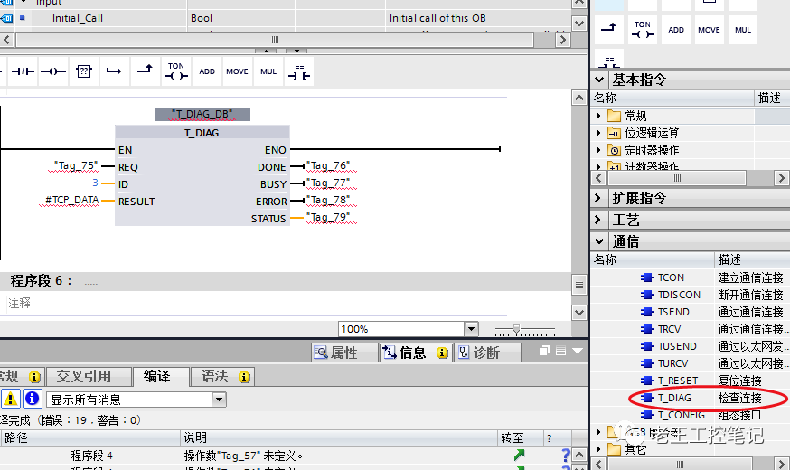790x470 pixels.
Task: Switch to the 诊断 tab
Action: coord(487,352)
